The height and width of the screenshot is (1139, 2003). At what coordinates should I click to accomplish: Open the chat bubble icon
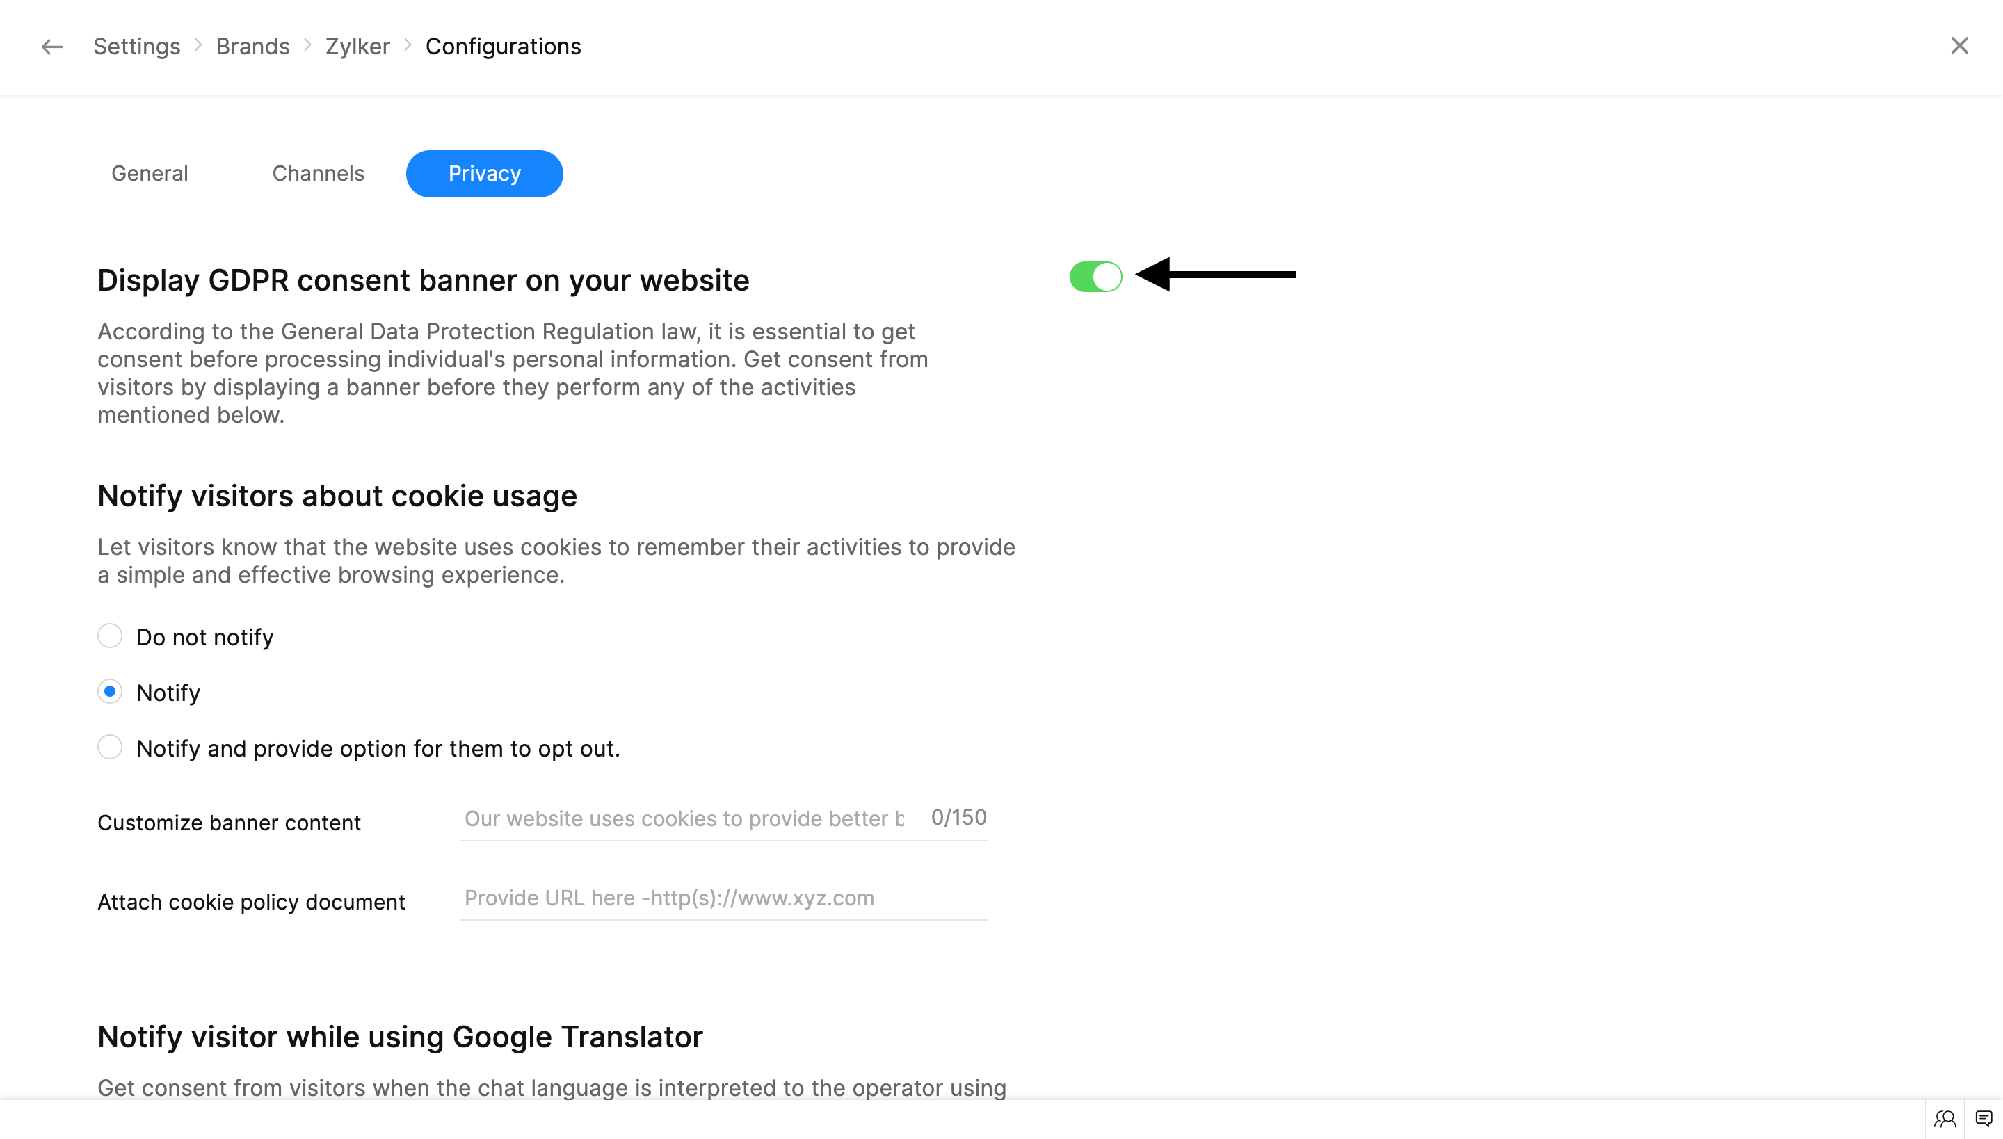tap(1984, 1120)
